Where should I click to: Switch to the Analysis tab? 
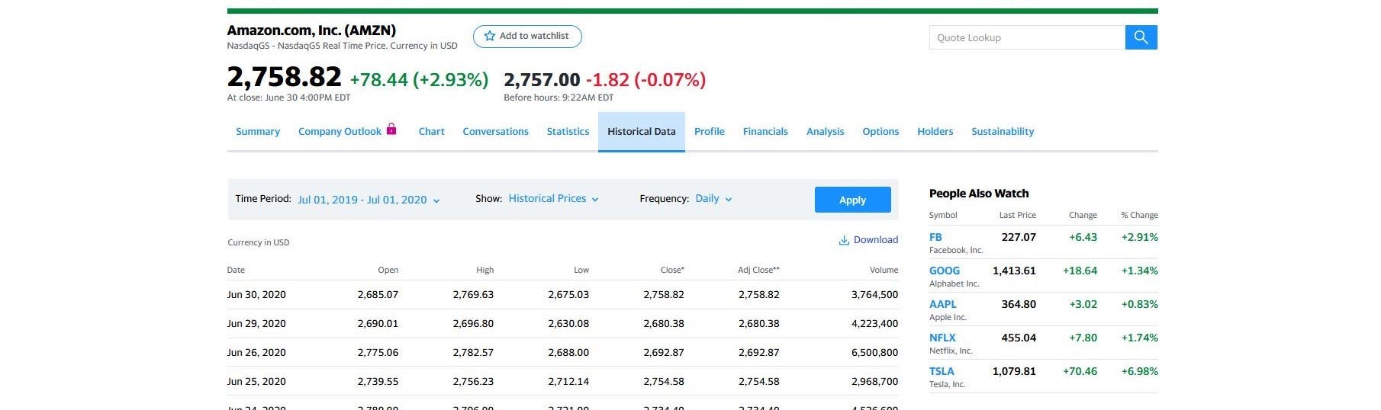point(825,132)
